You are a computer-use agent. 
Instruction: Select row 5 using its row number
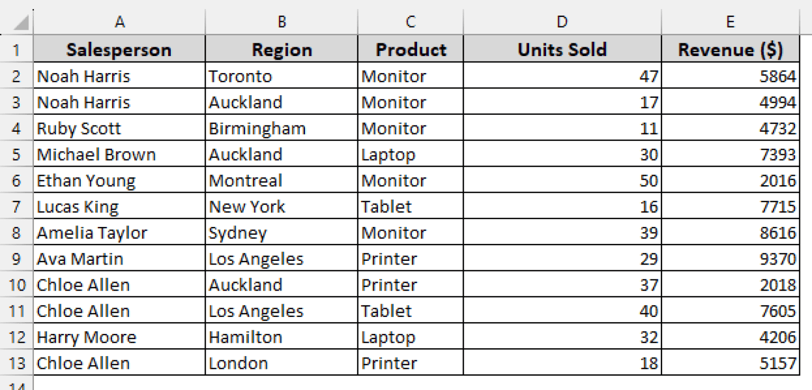16,154
